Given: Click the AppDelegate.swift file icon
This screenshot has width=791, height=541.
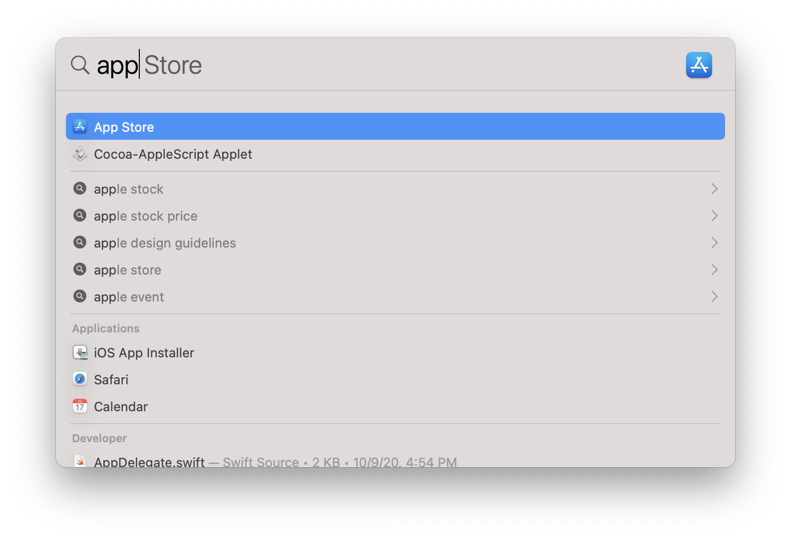Looking at the screenshot, I should 80,461.
